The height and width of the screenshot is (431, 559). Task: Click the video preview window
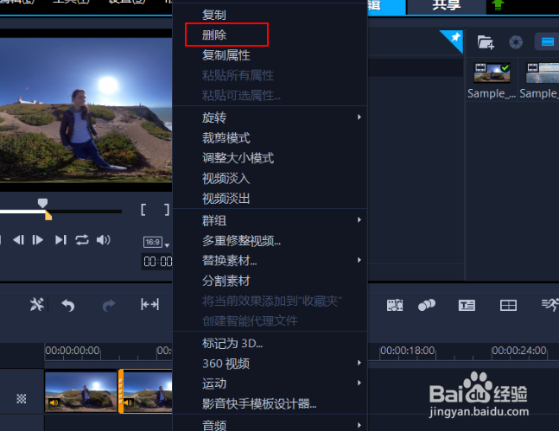point(86,110)
